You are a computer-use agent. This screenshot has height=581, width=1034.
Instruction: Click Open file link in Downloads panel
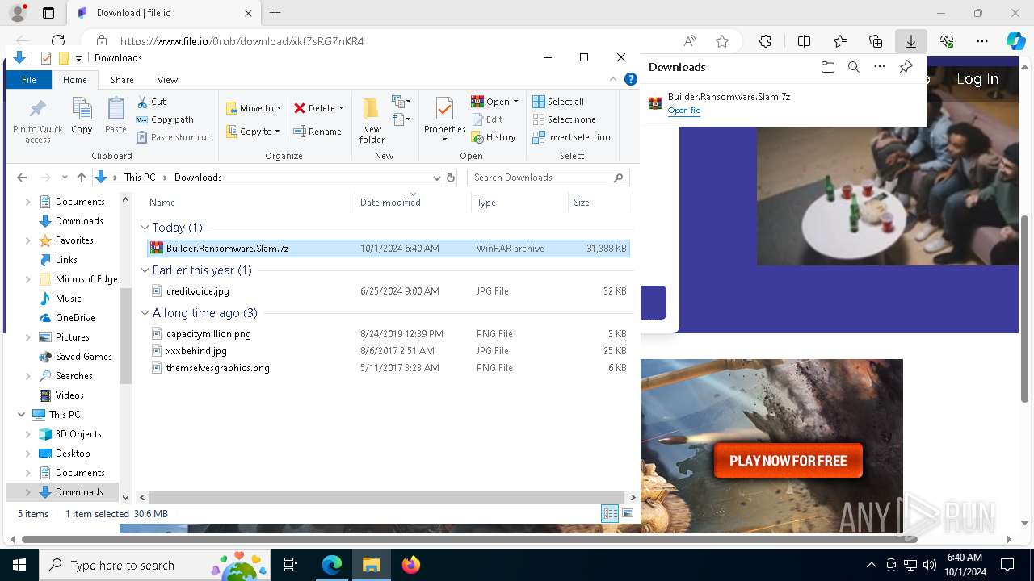point(683,111)
